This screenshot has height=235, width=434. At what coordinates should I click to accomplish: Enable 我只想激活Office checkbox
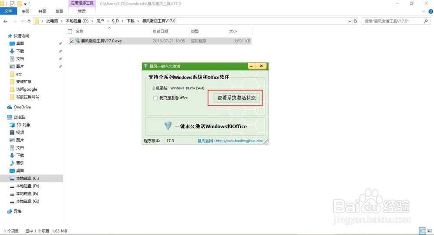(155, 98)
